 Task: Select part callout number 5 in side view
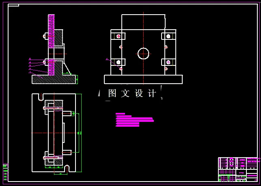[x=30, y=59]
